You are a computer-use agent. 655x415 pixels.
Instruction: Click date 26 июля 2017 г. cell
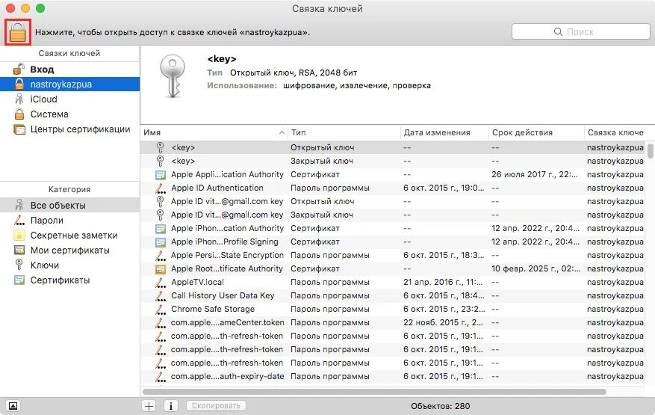tap(535, 174)
